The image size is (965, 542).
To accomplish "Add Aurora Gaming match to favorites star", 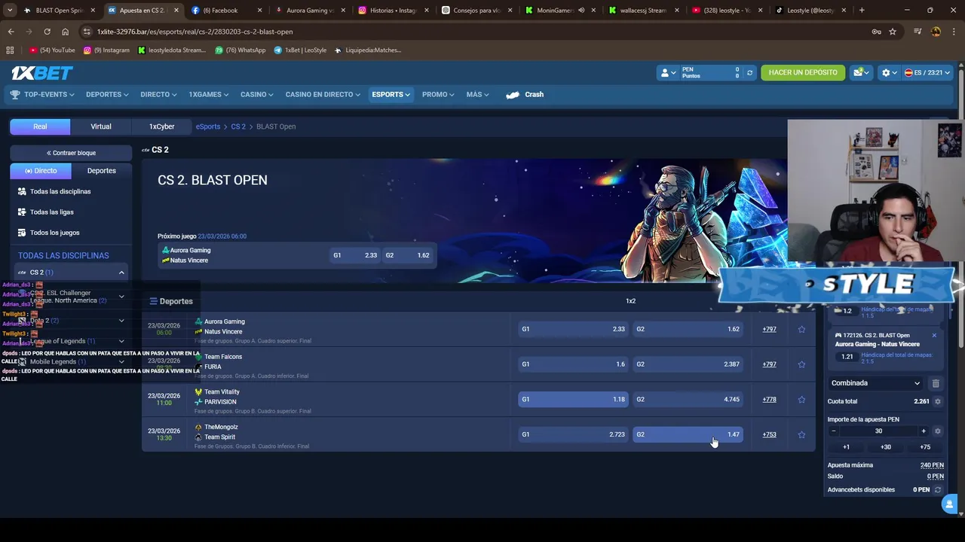I will pos(801,329).
